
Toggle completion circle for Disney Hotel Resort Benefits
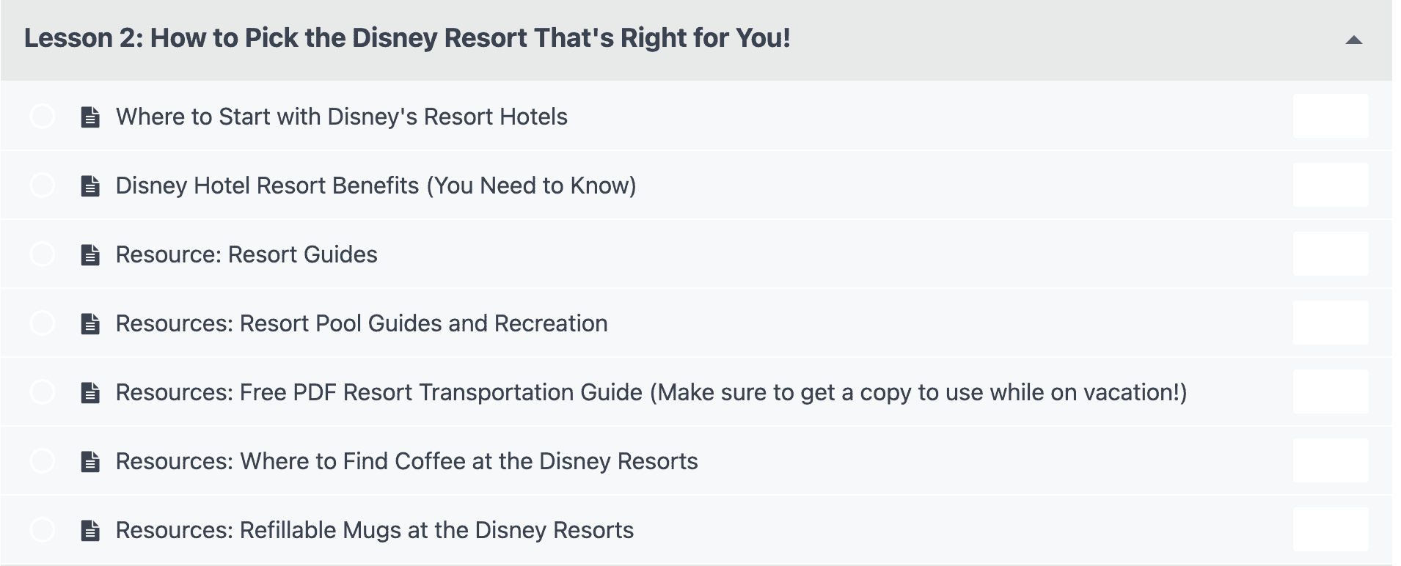coord(42,185)
